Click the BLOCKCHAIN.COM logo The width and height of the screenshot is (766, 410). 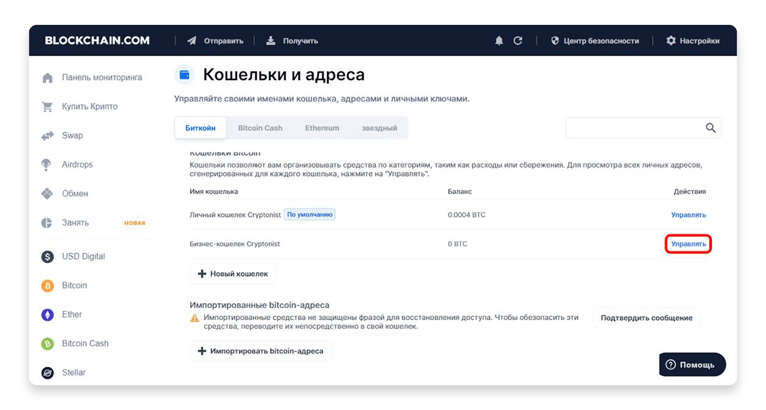[97, 41]
